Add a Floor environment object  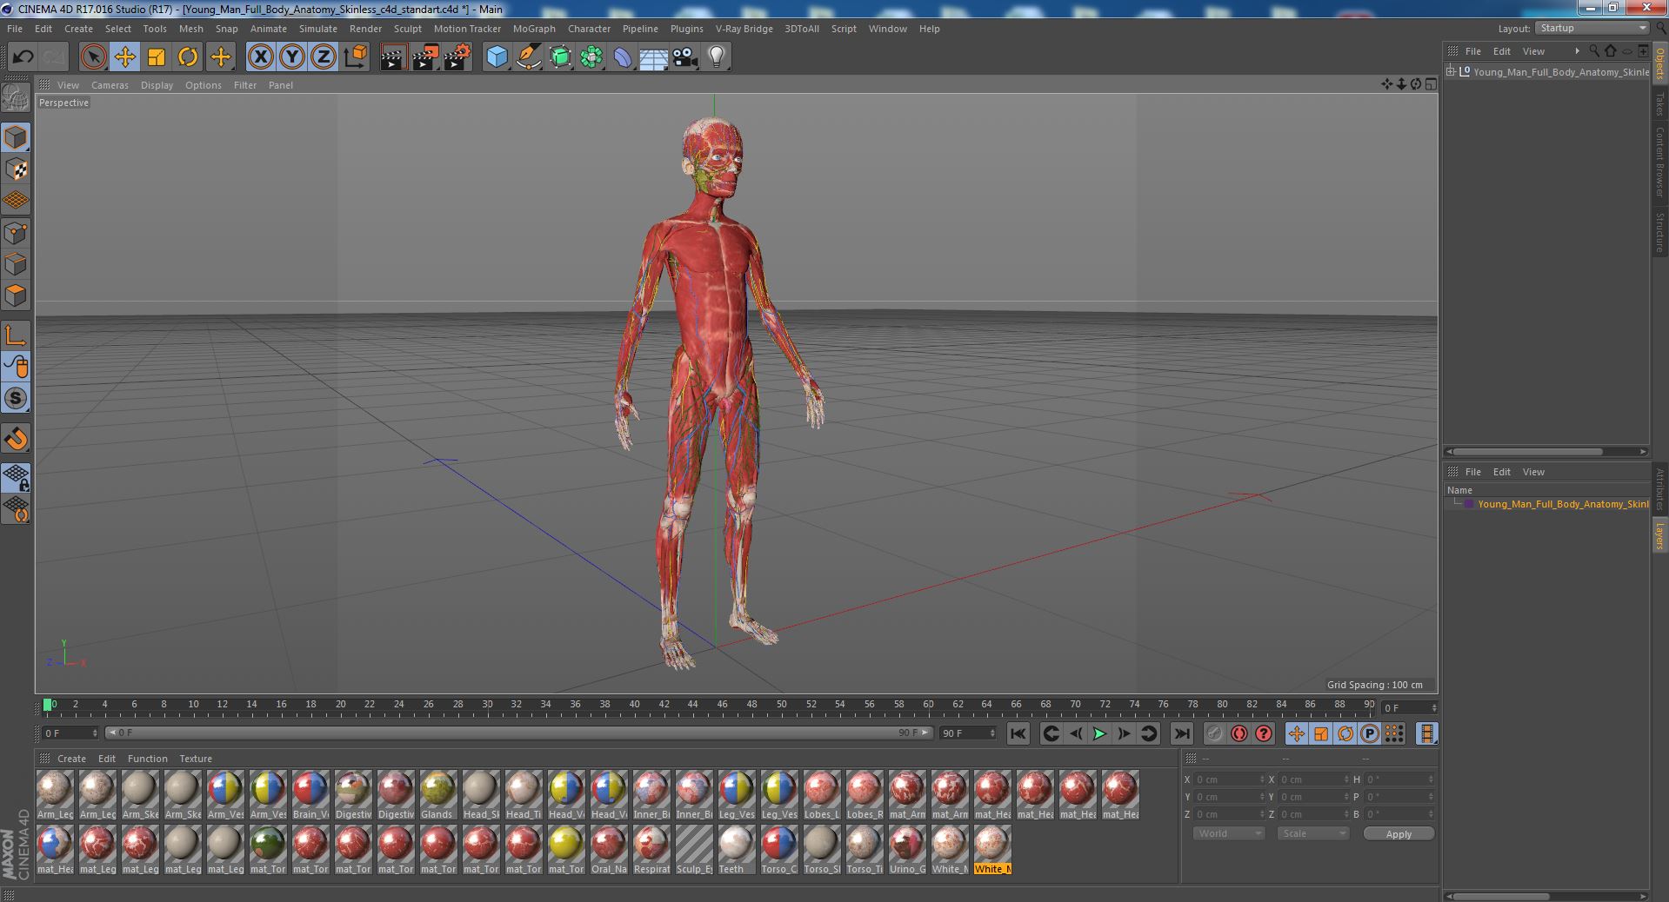[653, 57]
